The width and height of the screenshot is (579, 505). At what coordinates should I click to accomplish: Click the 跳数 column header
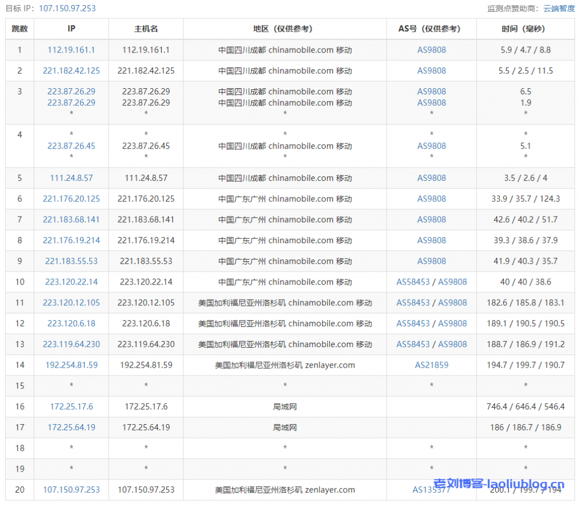(20, 29)
